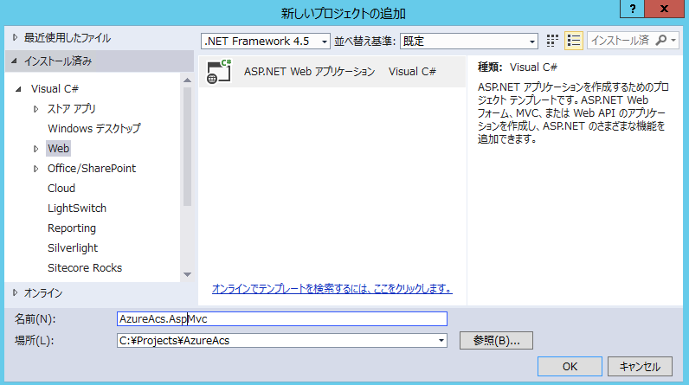Click the online template search link
This screenshot has width=689, height=385.
coord(332,289)
